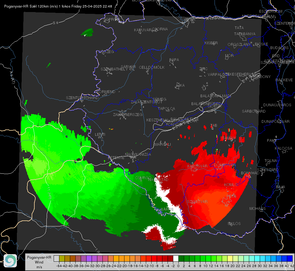The width and height of the screenshot is (295, 271).
Task: Click the SOPRON city label
Action: point(111,19)
